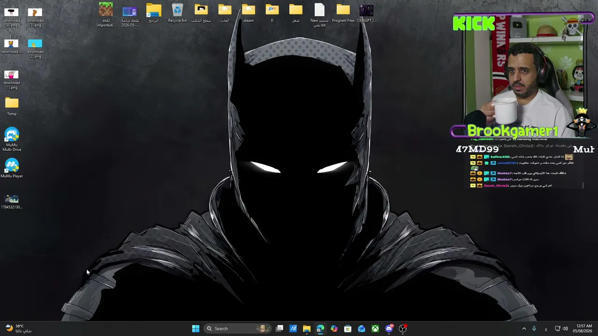Select the download (2).png file
This screenshot has height=336, width=598.
[35, 49]
